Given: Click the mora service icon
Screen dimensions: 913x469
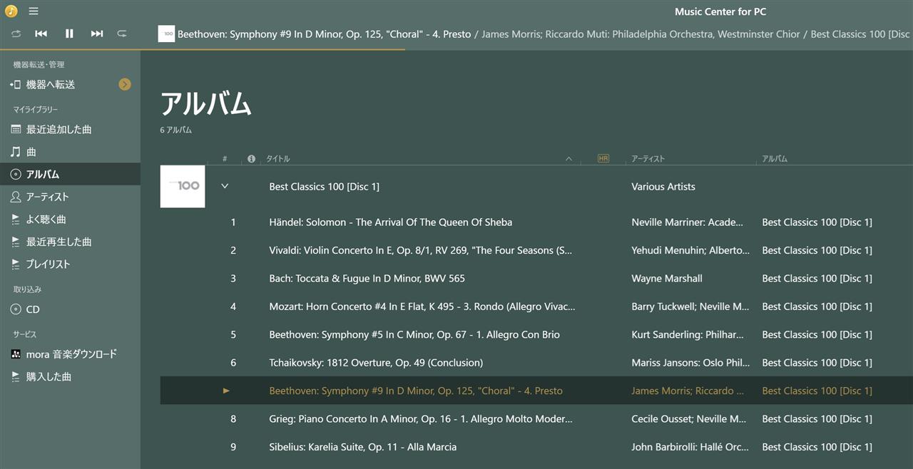Looking at the screenshot, I should [16, 354].
